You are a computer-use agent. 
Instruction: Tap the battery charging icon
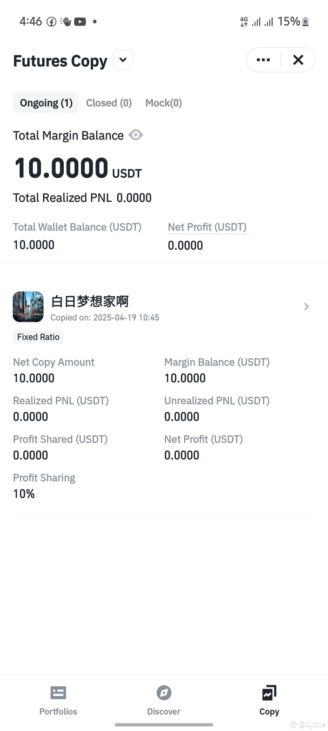point(306,22)
